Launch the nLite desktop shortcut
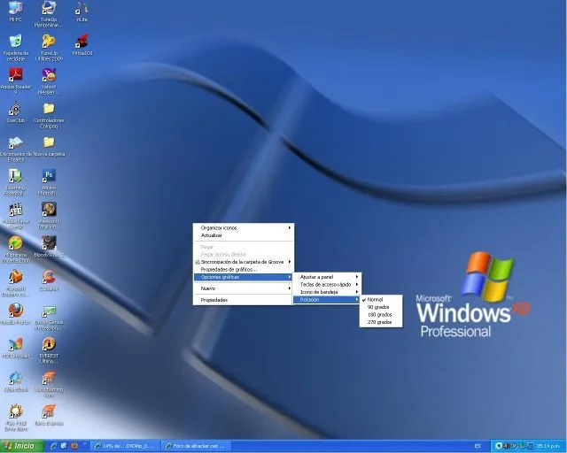Screen dimensions: 567x453 82,12
